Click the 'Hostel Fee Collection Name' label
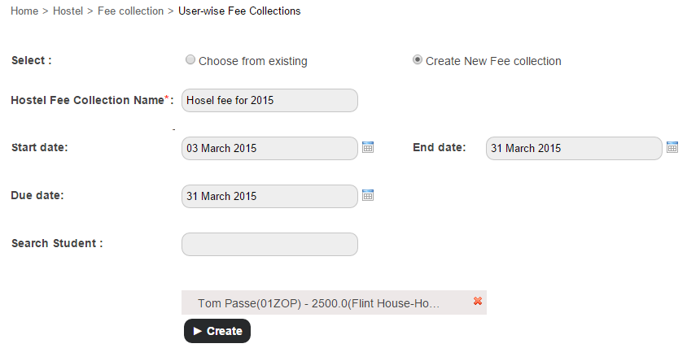The height and width of the screenshot is (348, 687). click(88, 100)
